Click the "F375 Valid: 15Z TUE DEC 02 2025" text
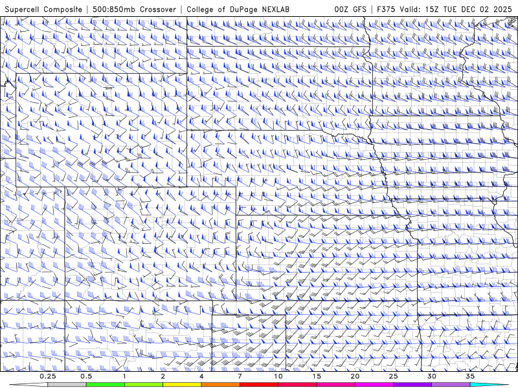Screen dimensions: 518x388 [x=444, y=9]
